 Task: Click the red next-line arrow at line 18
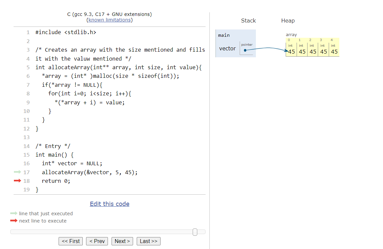click(x=17, y=181)
